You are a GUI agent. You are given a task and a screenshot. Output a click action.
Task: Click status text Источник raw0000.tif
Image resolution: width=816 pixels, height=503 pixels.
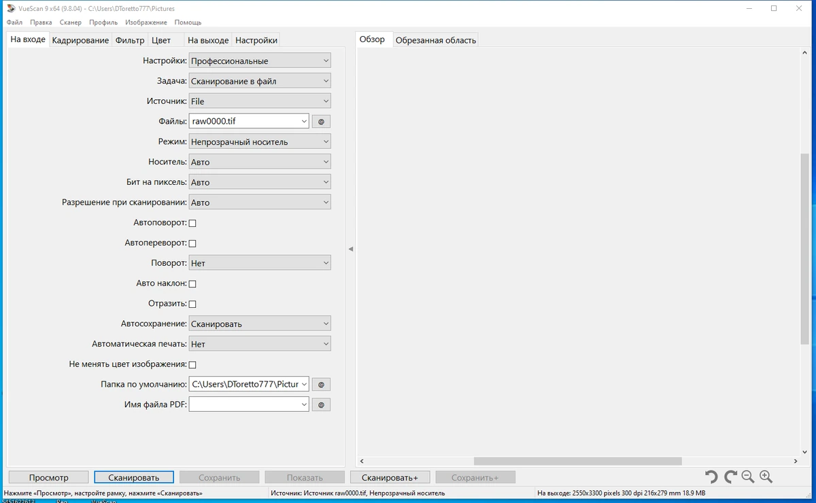pos(358,493)
